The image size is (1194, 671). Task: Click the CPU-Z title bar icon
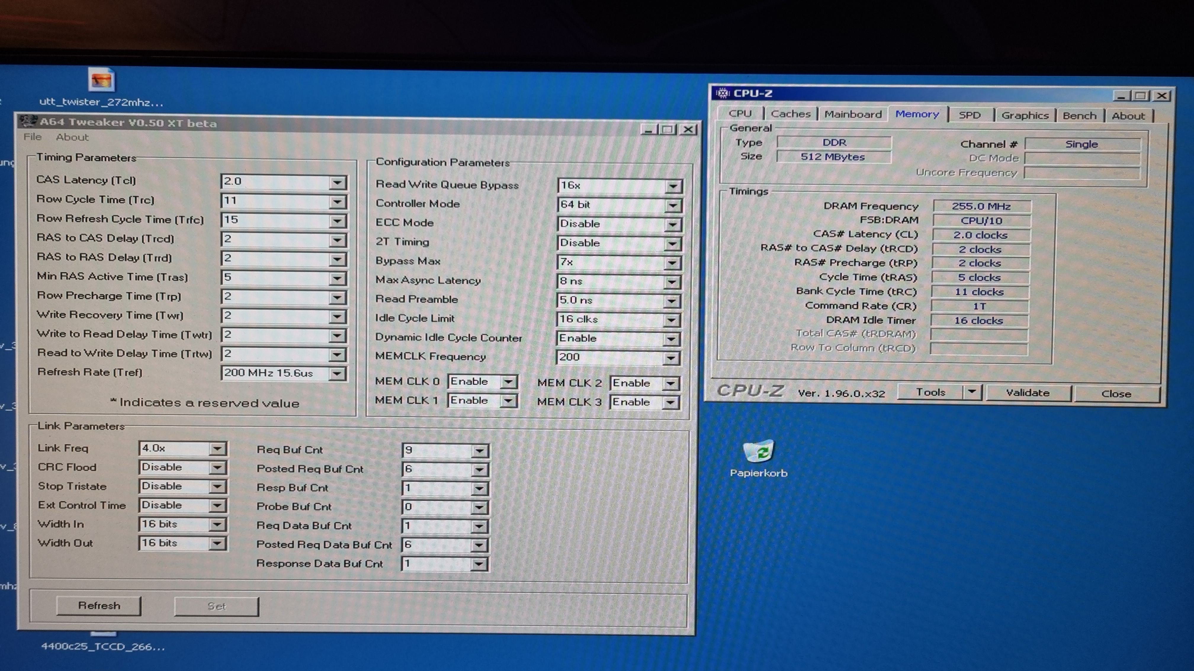[x=722, y=93]
